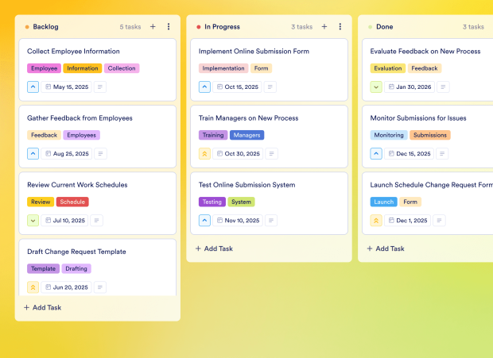Click the plus icon in In Progress header

click(324, 27)
